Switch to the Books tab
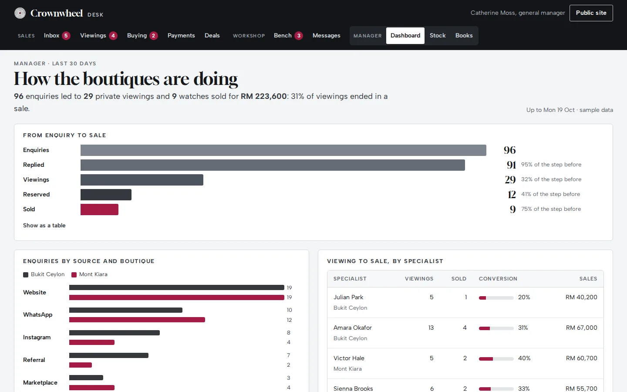Screen dimensions: 627x392 click(x=464, y=36)
